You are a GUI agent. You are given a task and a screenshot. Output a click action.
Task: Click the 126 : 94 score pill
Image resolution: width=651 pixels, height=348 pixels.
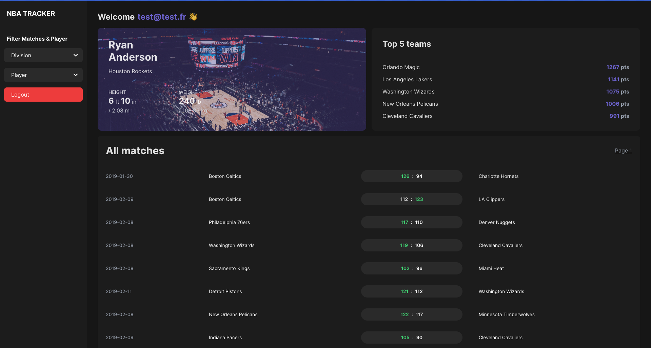tap(412, 176)
